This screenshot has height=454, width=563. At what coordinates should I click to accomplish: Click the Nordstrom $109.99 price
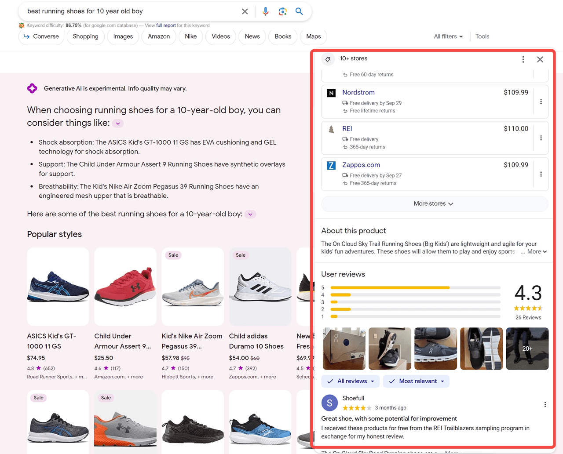tap(516, 92)
